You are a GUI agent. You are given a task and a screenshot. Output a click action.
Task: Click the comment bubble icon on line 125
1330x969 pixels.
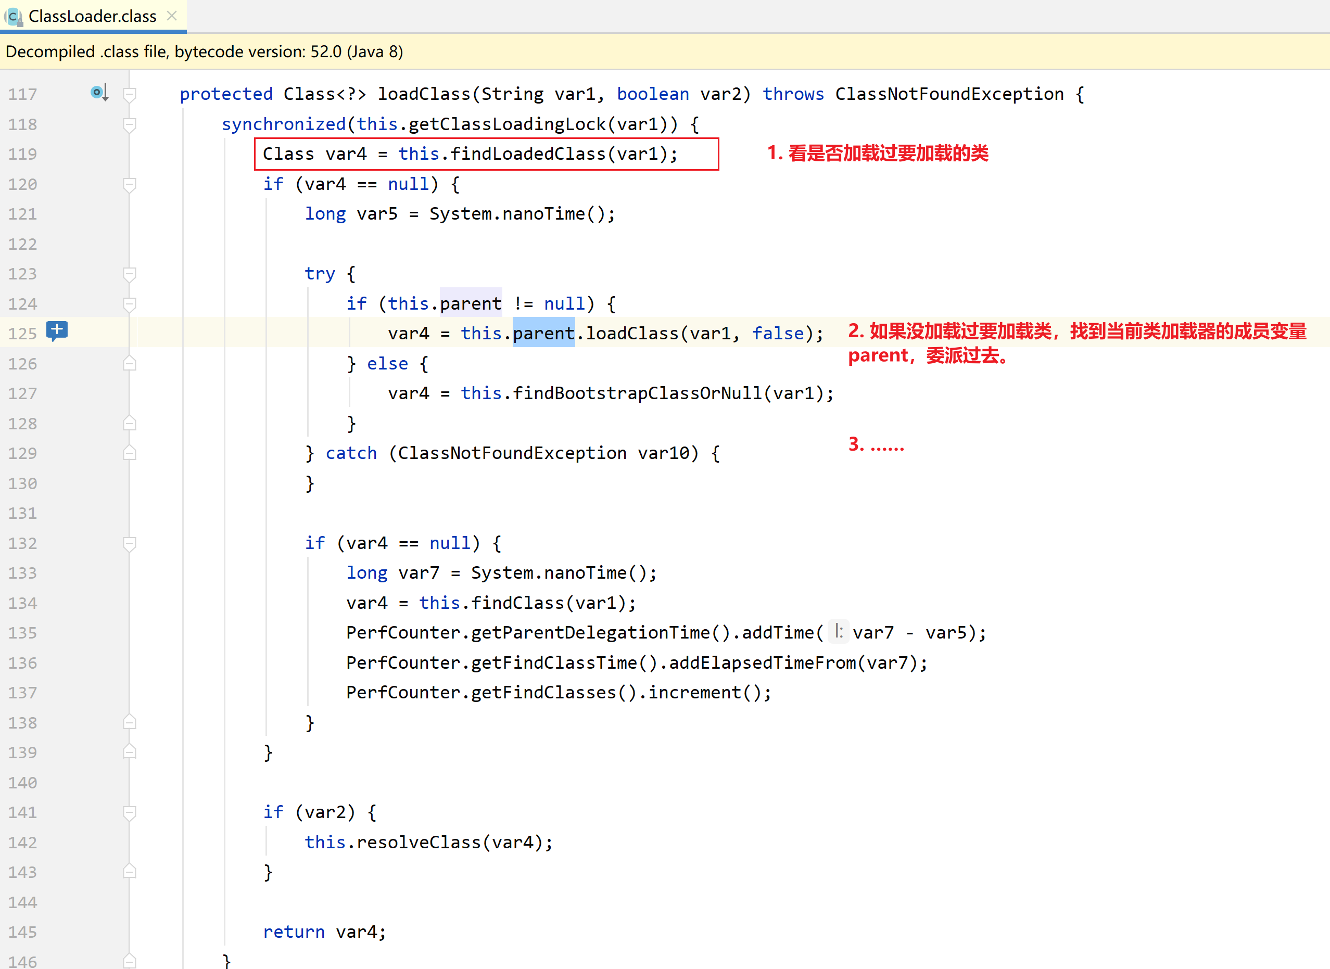(x=57, y=331)
